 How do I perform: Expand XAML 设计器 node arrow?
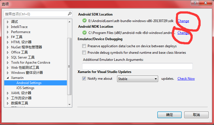[8, 93]
